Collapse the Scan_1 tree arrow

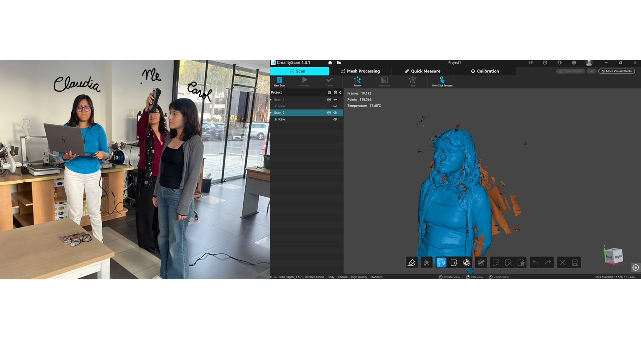click(x=271, y=99)
